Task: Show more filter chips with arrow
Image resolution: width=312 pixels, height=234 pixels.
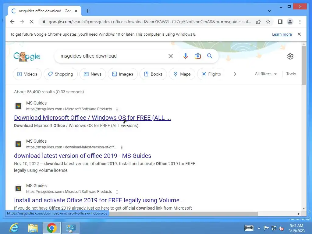Action: click(235, 74)
